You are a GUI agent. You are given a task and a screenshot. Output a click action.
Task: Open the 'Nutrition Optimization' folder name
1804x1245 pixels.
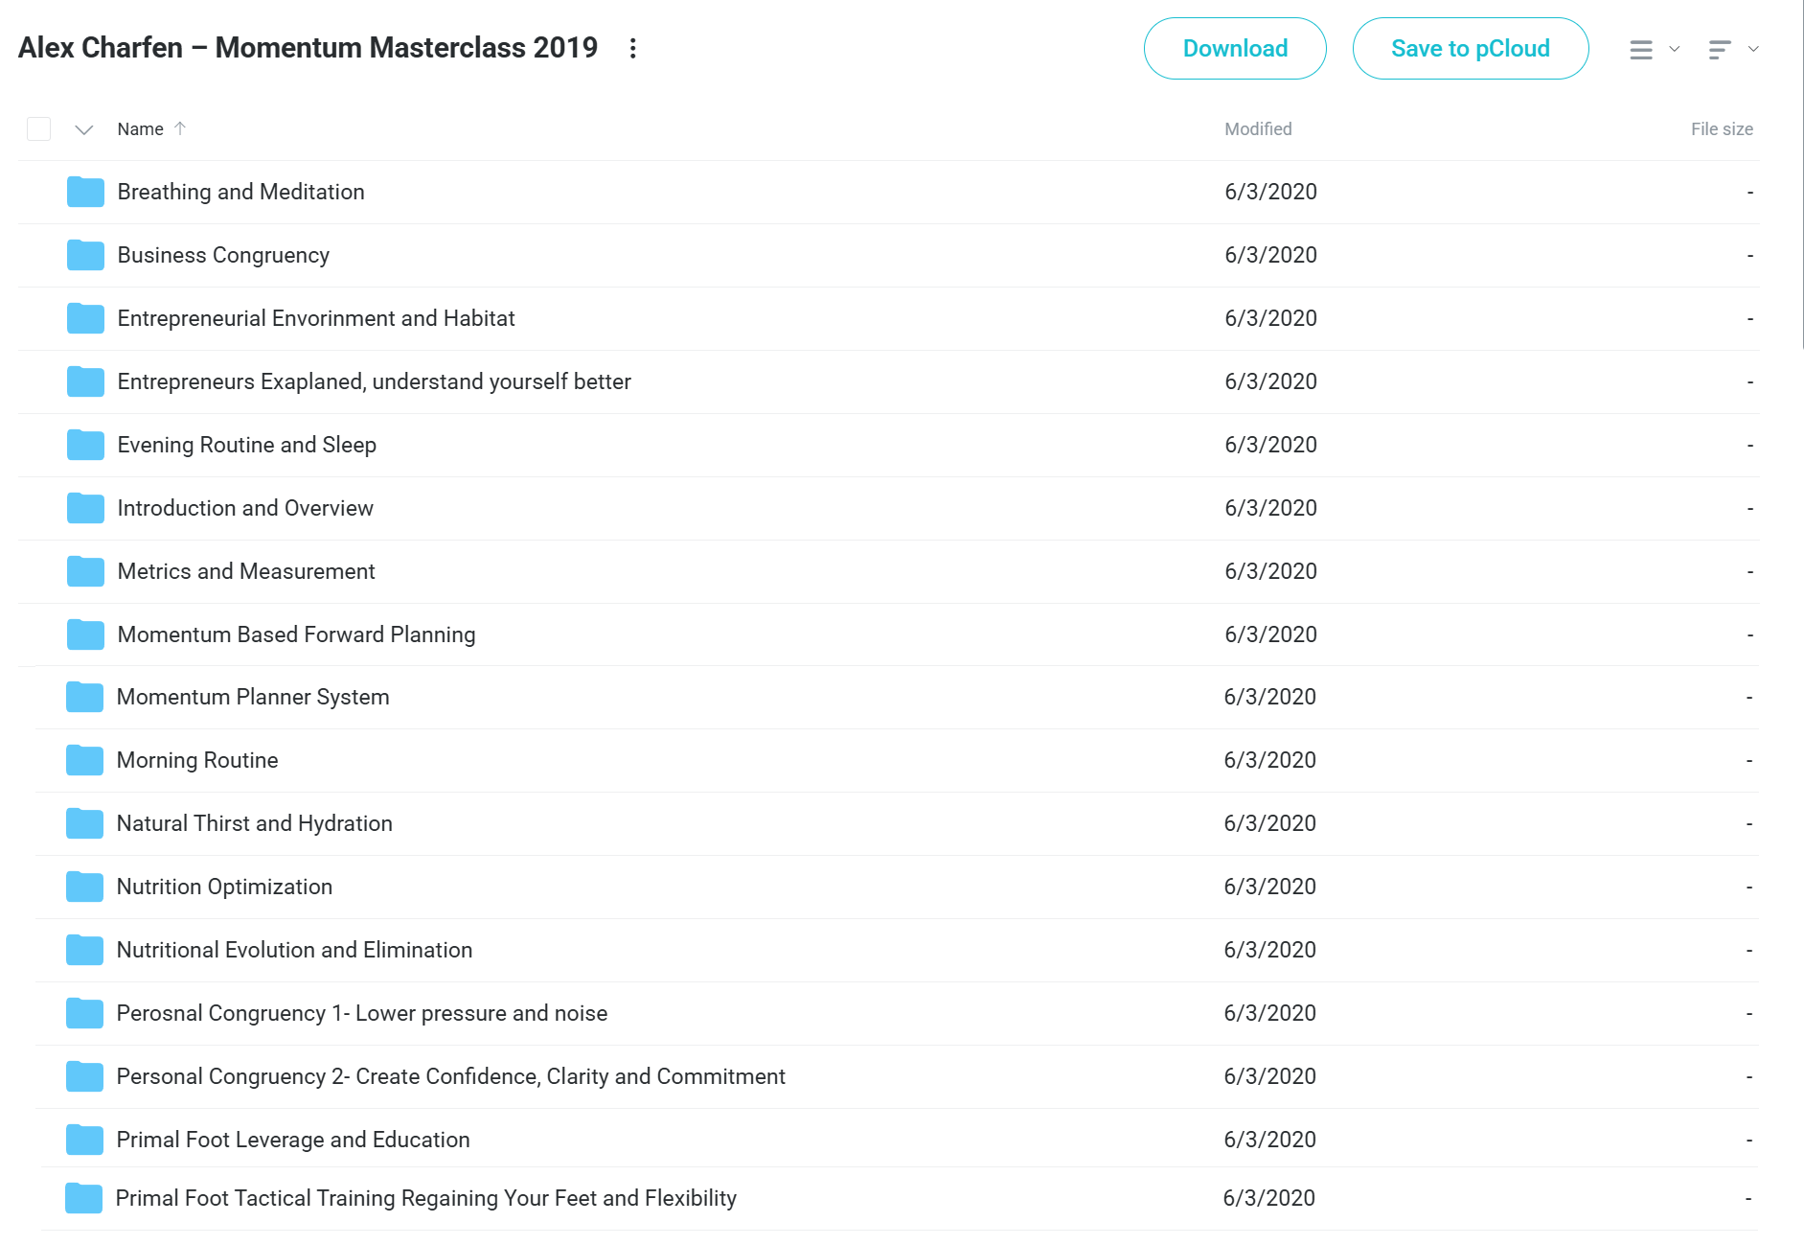pyautogui.click(x=224, y=887)
